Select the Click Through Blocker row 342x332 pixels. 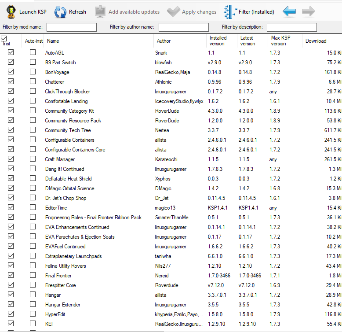pos(171,92)
